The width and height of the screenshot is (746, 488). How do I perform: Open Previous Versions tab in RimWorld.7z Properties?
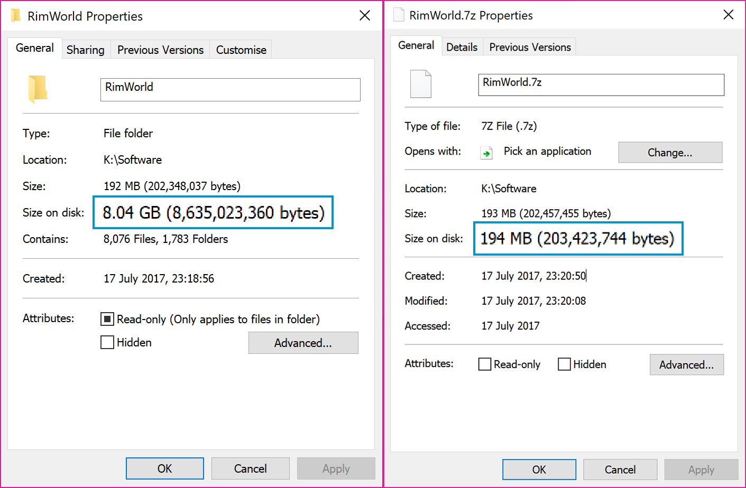530,47
